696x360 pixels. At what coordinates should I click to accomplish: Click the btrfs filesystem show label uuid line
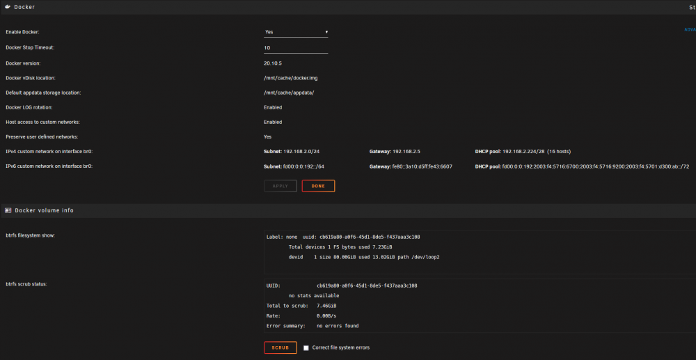click(343, 237)
